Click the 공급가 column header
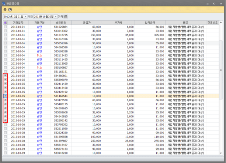The height and width of the screenshot is (163, 226). 86,23
